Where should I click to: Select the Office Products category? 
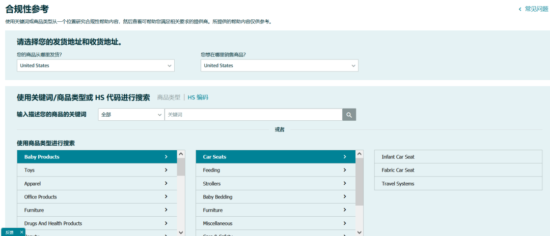pos(97,197)
